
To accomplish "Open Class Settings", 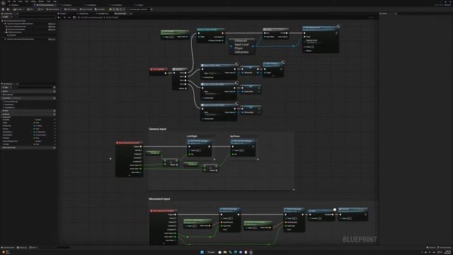I will (71, 9).
